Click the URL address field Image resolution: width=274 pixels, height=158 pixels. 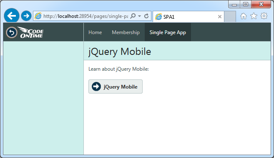point(85,16)
